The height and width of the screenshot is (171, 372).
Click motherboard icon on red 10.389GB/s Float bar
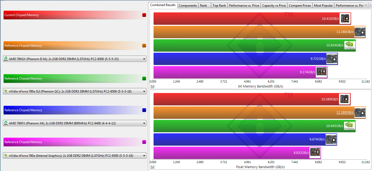coord(345,99)
